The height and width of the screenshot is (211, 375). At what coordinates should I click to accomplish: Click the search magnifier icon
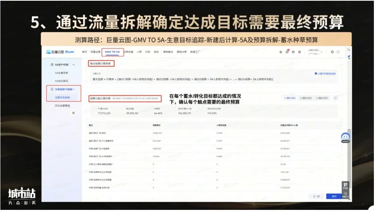pos(349,50)
